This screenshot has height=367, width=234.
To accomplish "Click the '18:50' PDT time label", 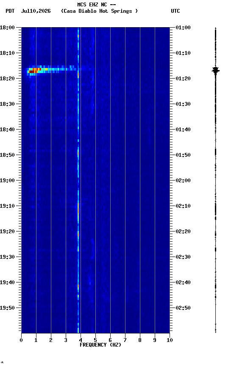I will click(x=7, y=155).
